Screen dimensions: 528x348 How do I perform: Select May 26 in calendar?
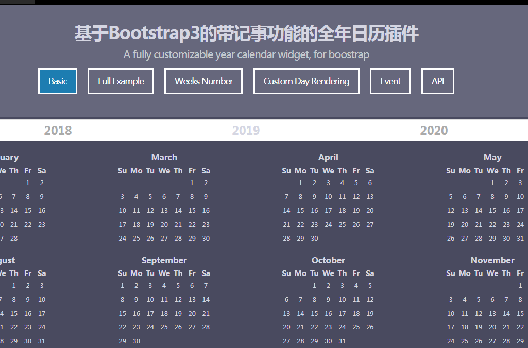(x=451, y=238)
